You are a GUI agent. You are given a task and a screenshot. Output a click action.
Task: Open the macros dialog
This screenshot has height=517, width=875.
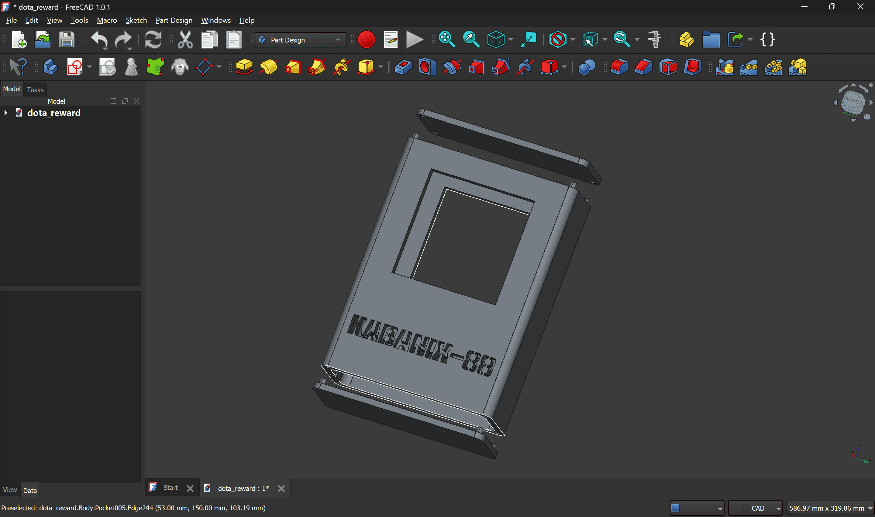[391, 40]
